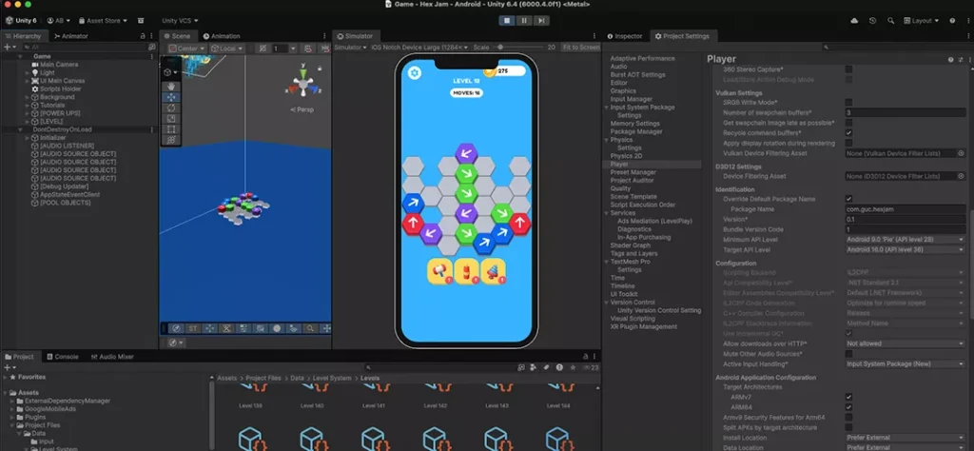Viewport: 974px width, 451px height.
Task: Tap the hammer power-up in the simulator
Action: coord(439,272)
